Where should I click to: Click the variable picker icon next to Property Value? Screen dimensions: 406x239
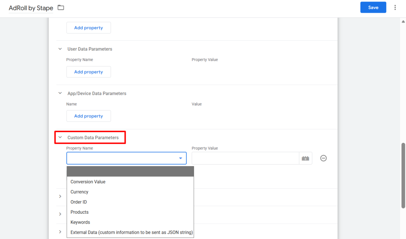(x=305, y=158)
